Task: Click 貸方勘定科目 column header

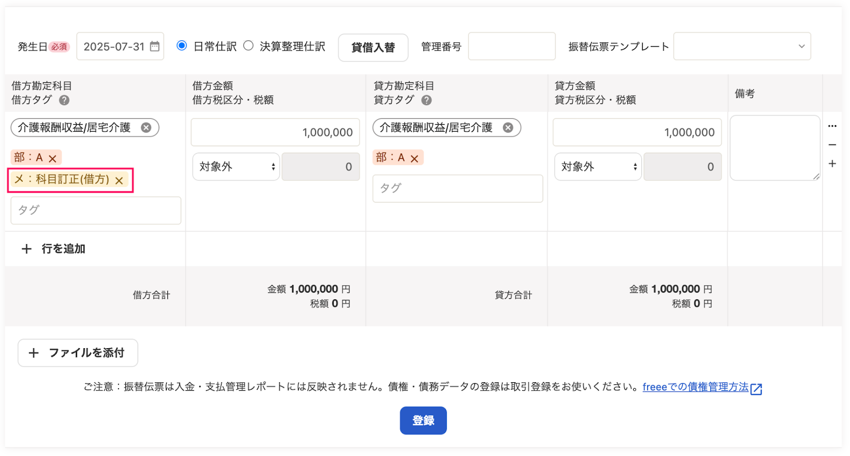Action: click(404, 86)
